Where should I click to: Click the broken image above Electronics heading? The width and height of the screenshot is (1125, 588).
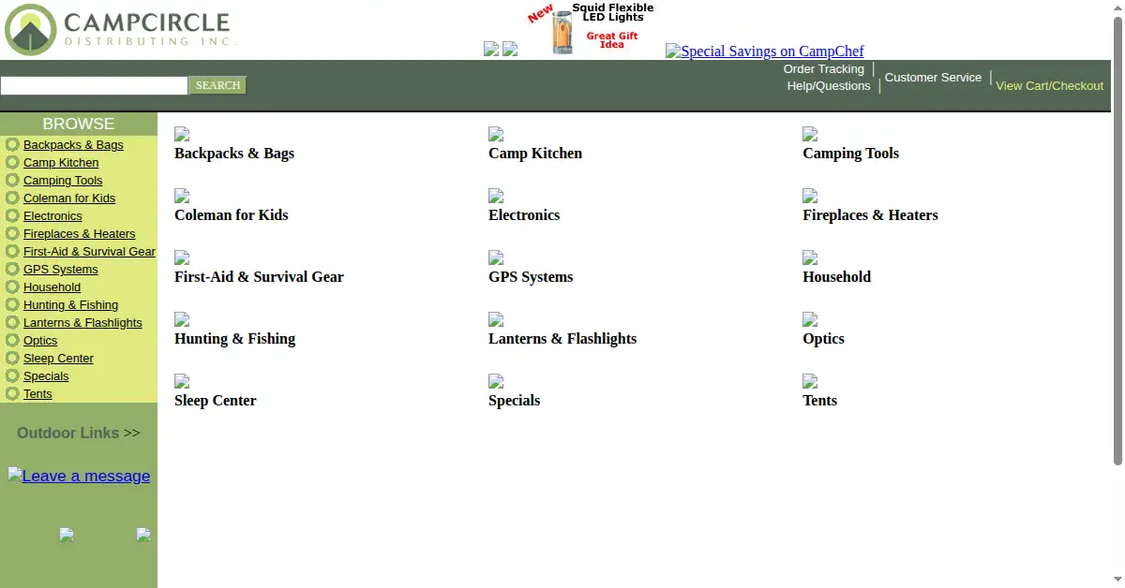click(x=496, y=196)
